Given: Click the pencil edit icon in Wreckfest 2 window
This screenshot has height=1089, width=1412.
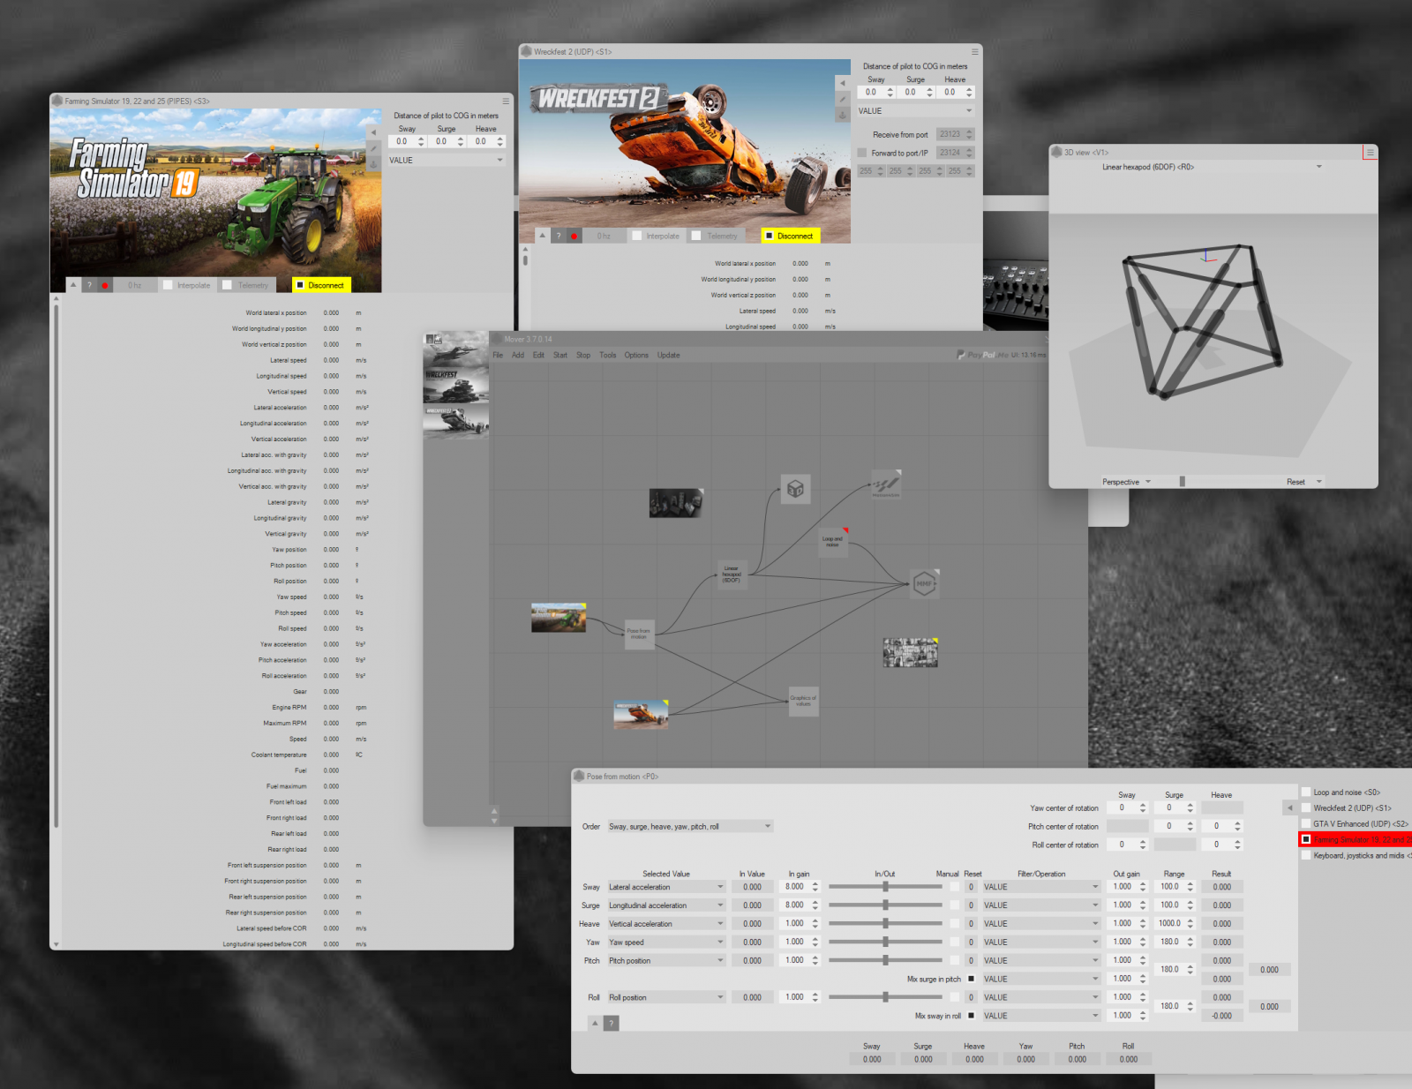Looking at the screenshot, I should pyautogui.click(x=842, y=99).
